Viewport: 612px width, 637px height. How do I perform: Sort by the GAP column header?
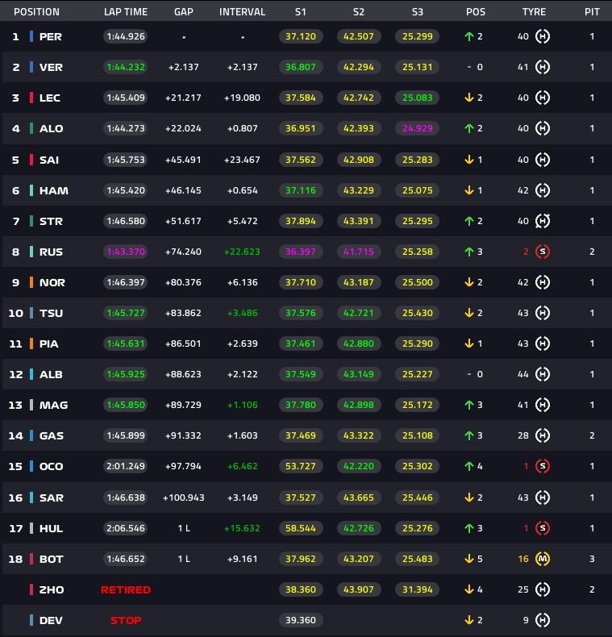[183, 12]
